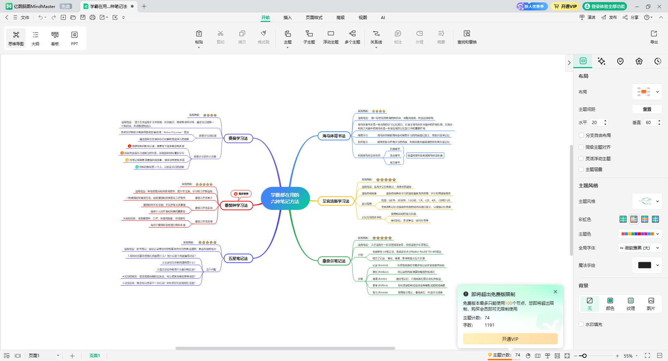668x361 pixels.
Task: Select the 多个主题 multiple topics tool
Action: [x=352, y=36]
